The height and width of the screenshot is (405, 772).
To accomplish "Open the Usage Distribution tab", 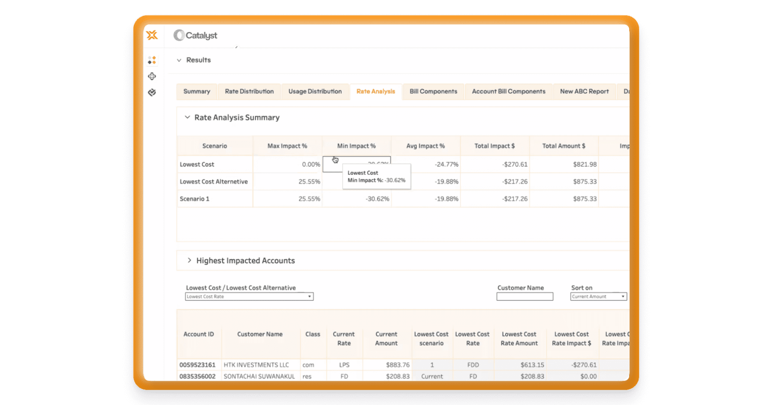I will point(315,92).
